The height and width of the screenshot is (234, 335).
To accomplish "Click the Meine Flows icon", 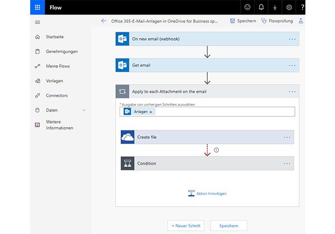I will [x=37, y=66].
